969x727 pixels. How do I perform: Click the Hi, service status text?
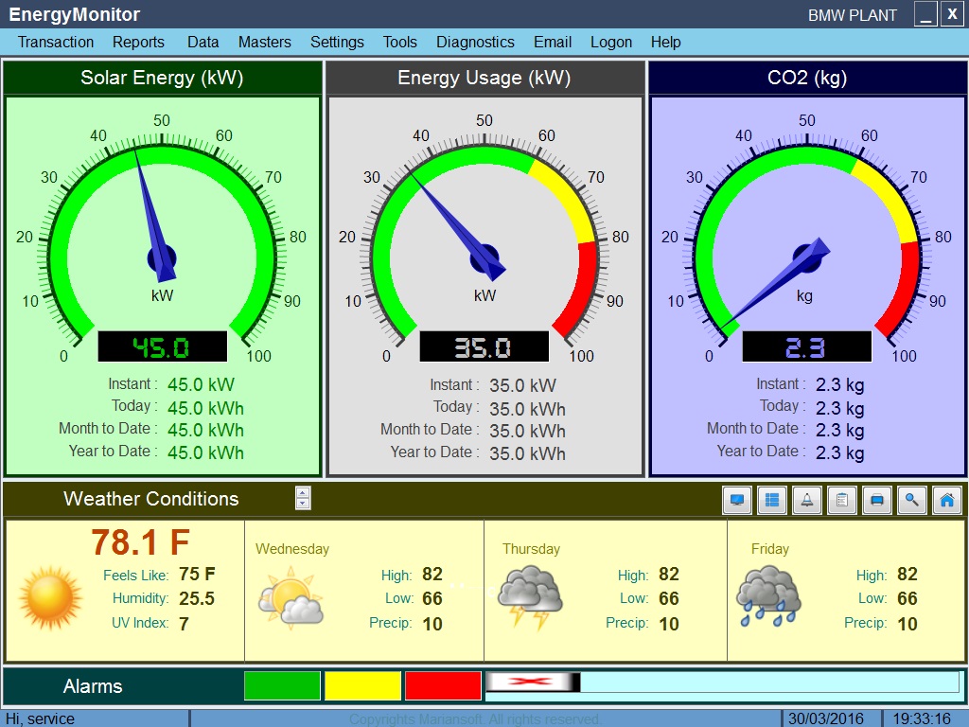click(40, 718)
